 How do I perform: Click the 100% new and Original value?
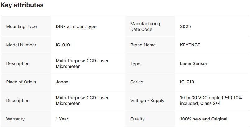pos(203,119)
